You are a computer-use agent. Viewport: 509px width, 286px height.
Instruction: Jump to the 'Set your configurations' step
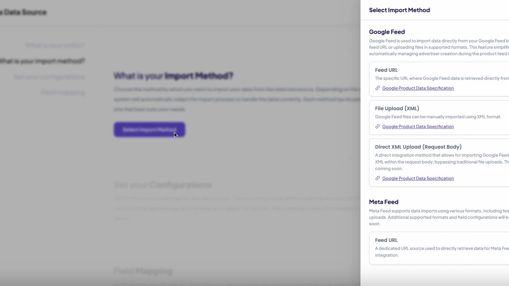coord(49,77)
